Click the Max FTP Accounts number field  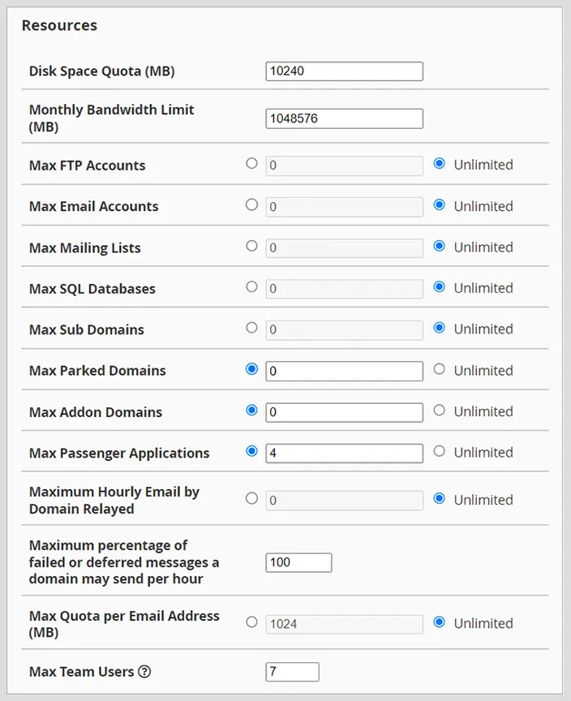pos(344,166)
